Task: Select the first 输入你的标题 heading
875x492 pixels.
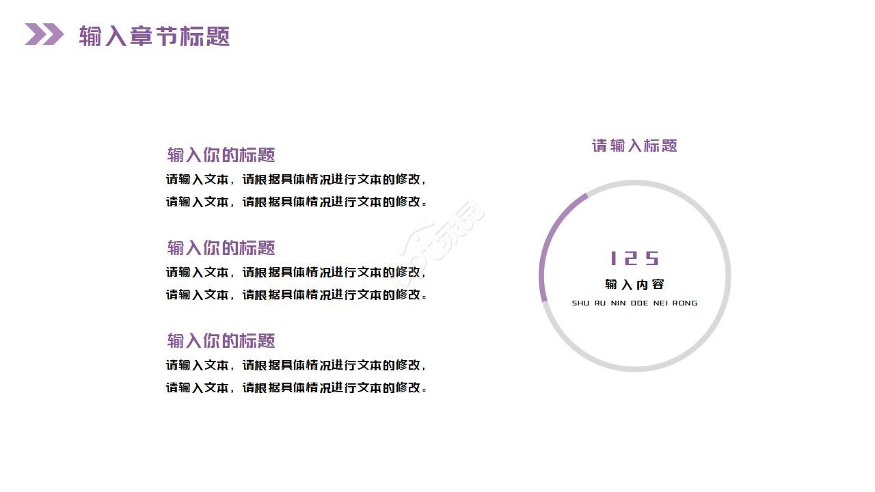Action: tap(220, 156)
